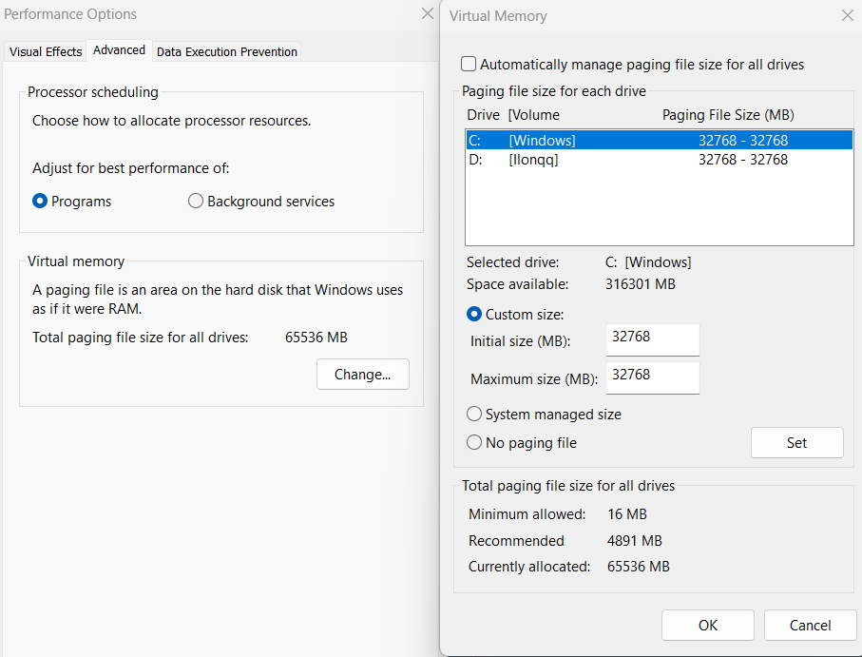Cancel the Virtual Memory dialog
This screenshot has height=657, width=862.
(810, 626)
